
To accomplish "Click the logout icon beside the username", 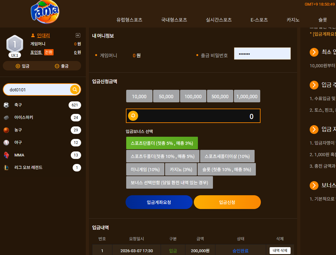I will pyautogui.click(x=78, y=35).
